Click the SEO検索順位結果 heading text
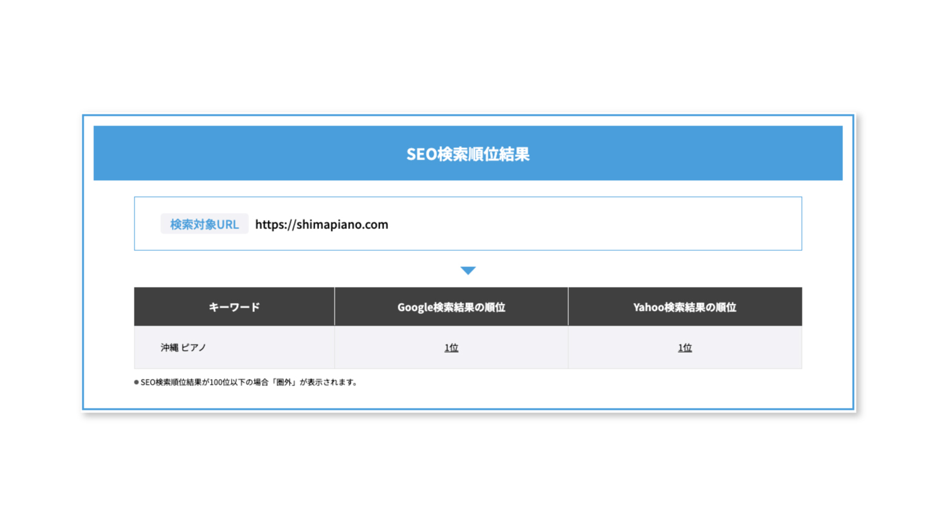The image size is (937, 525). click(468, 154)
